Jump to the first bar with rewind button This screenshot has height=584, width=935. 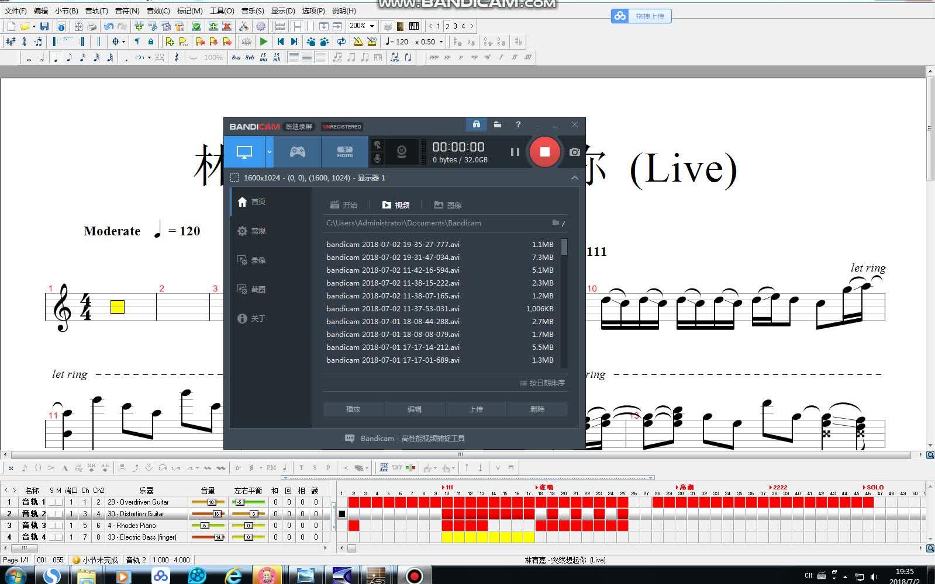280,41
